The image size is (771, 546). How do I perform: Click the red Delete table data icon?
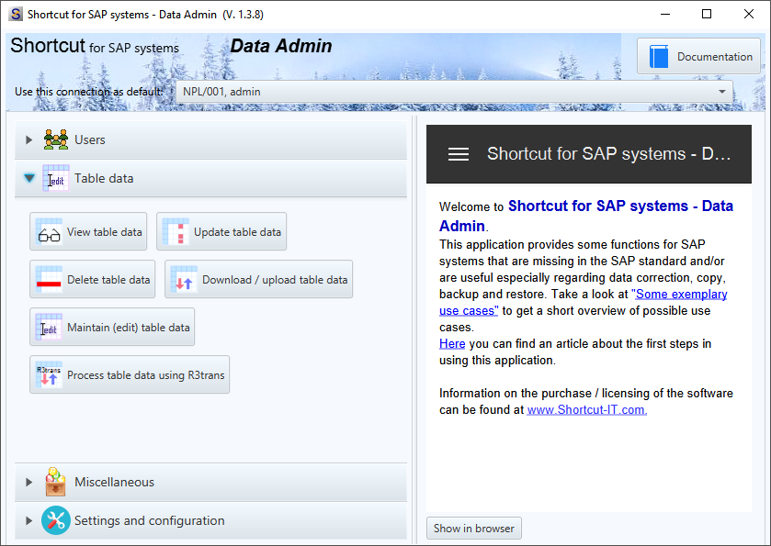(x=50, y=280)
